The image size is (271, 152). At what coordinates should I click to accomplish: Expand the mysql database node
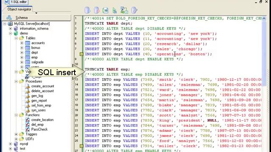click(x=10, y=144)
